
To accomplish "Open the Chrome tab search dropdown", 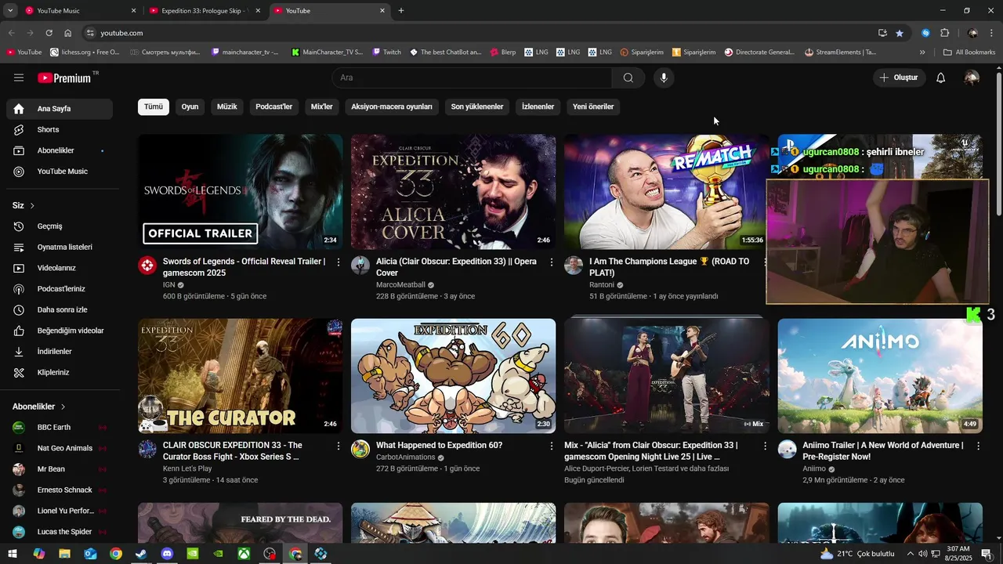I will pos(10,11).
